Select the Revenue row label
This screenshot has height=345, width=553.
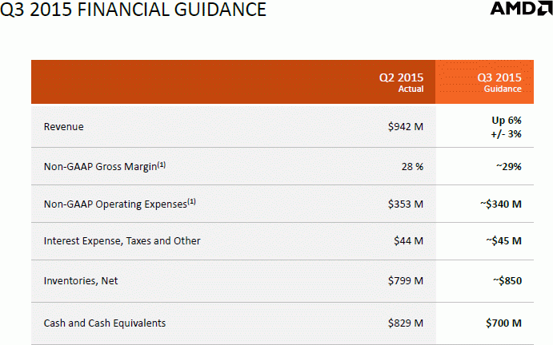(64, 127)
